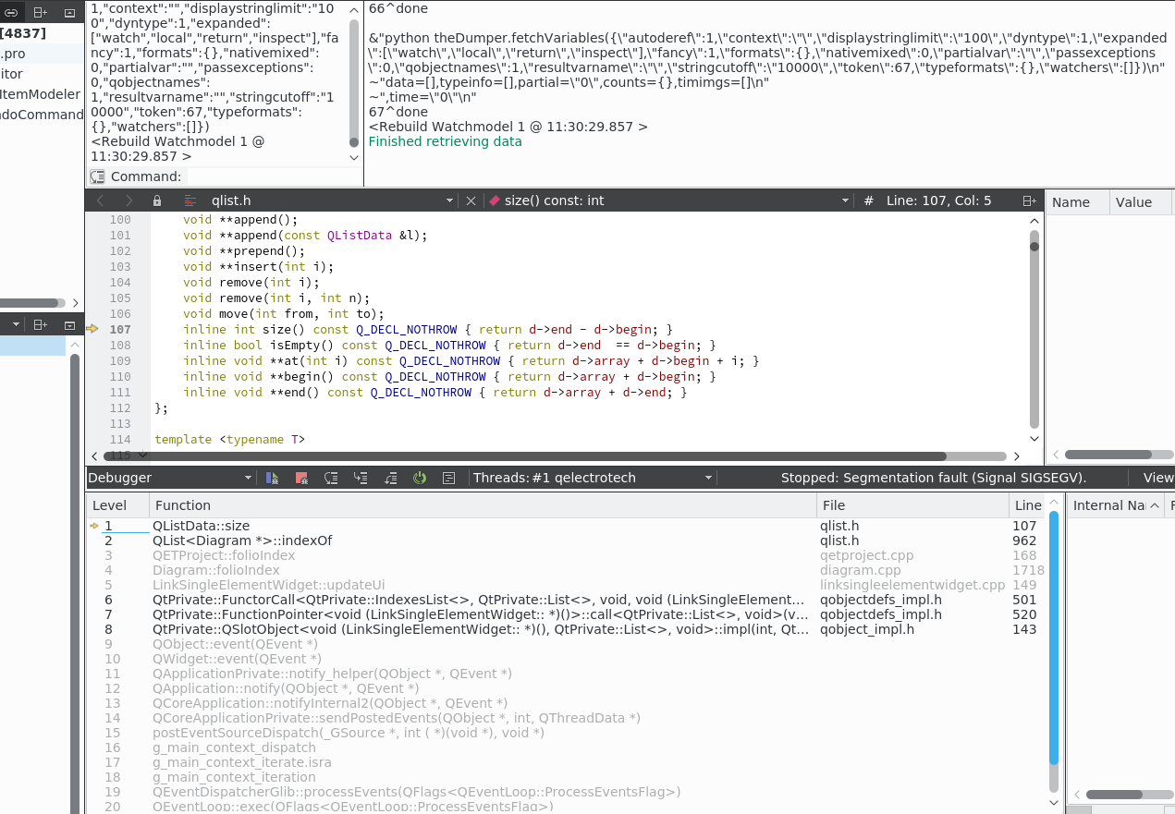
Task: Close the qlist.h document
Action: coord(471,200)
